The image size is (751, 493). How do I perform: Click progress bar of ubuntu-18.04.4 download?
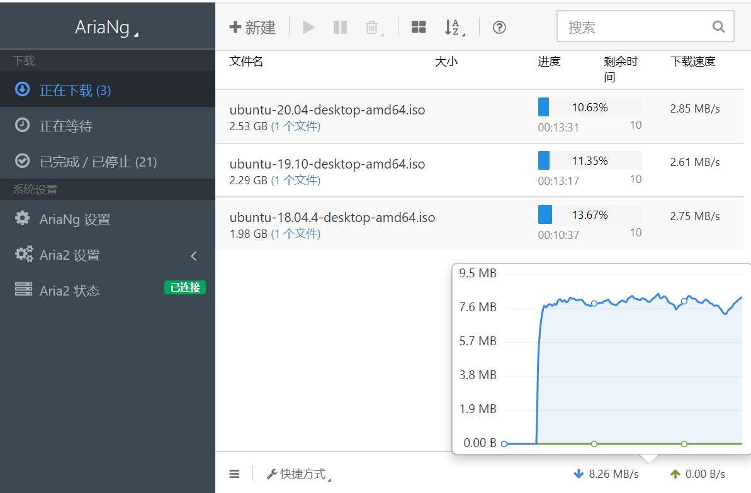[x=589, y=215]
